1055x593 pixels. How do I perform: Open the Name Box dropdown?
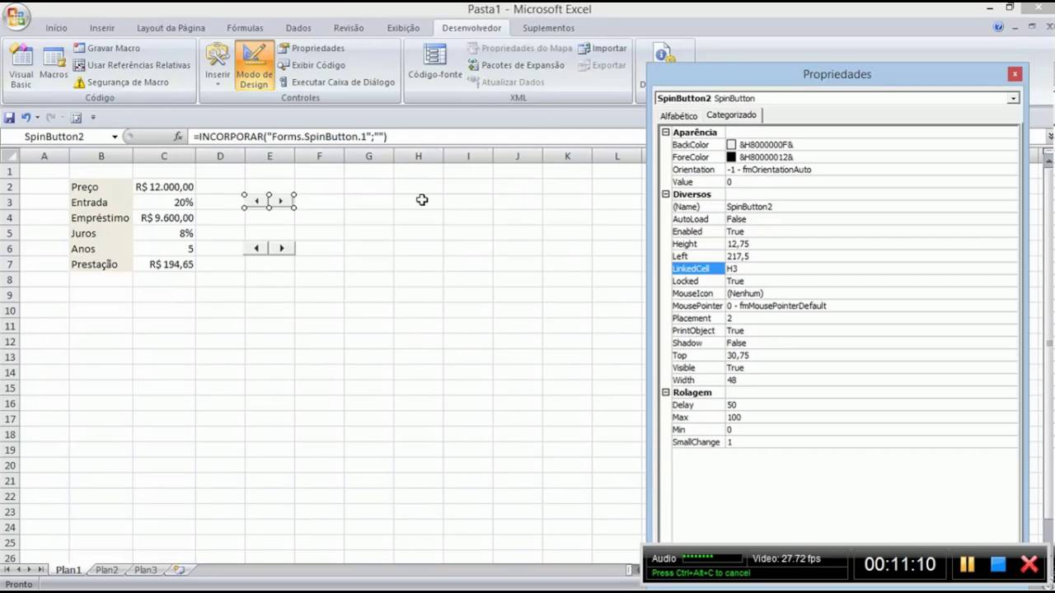click(115, 137)
